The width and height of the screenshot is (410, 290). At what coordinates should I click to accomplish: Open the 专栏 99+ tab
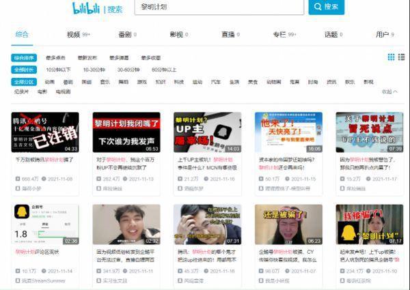click(284, 34)
